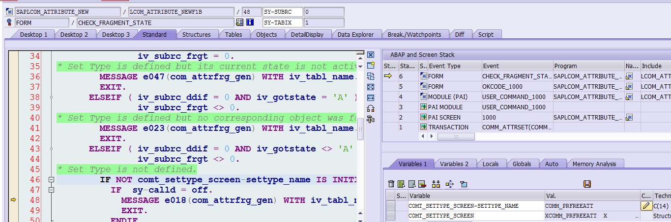Click the pencil edit icon for COMT_SETTYPE_SCREEN-SETTYPE_NAME
Viewport: 671px width, 222px height.
tap(646, 206)
